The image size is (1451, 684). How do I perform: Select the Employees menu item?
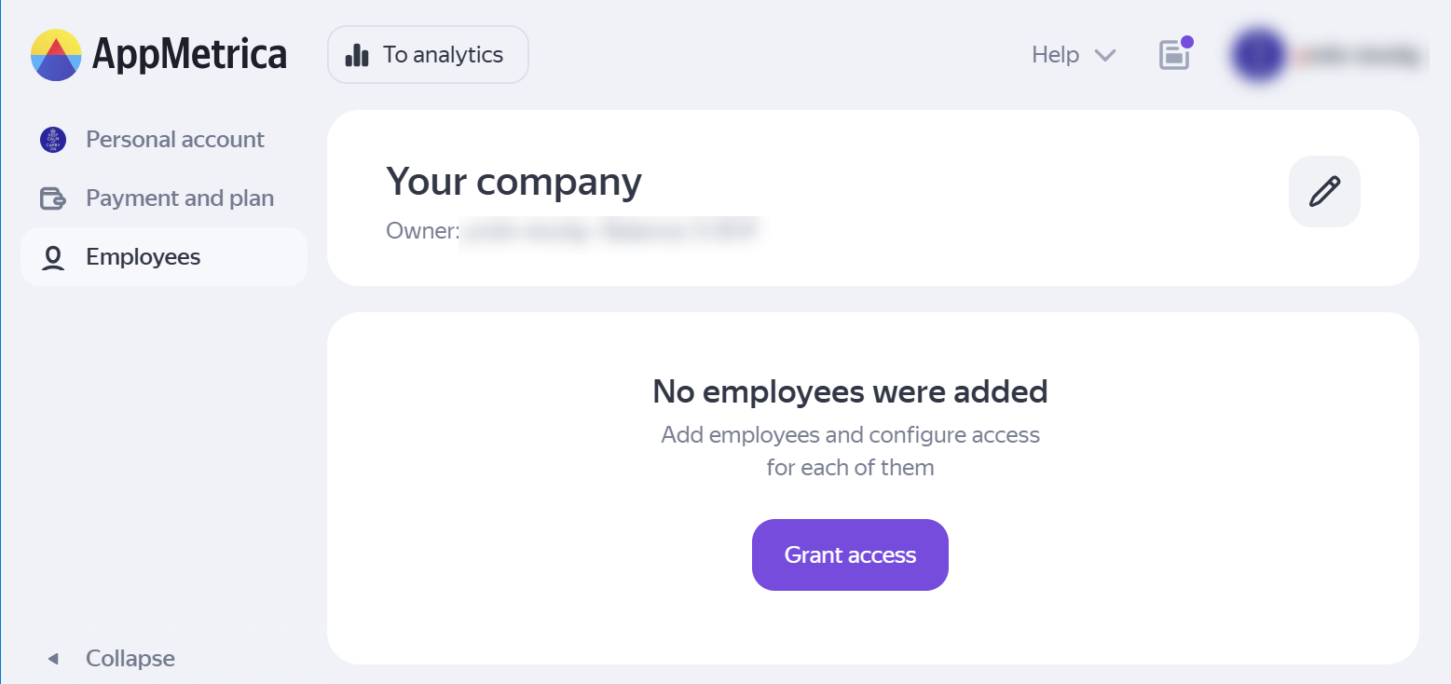(x=144, y=257)
